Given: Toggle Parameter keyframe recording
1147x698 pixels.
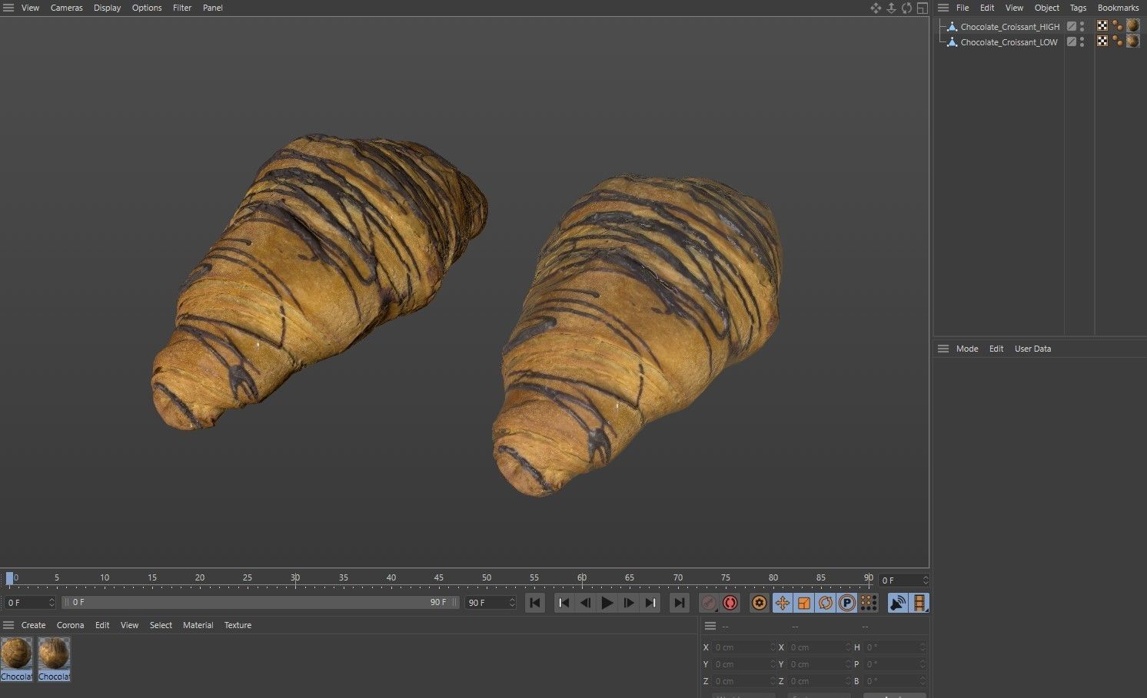Looking at the screenshot, I should coord(846,603).
